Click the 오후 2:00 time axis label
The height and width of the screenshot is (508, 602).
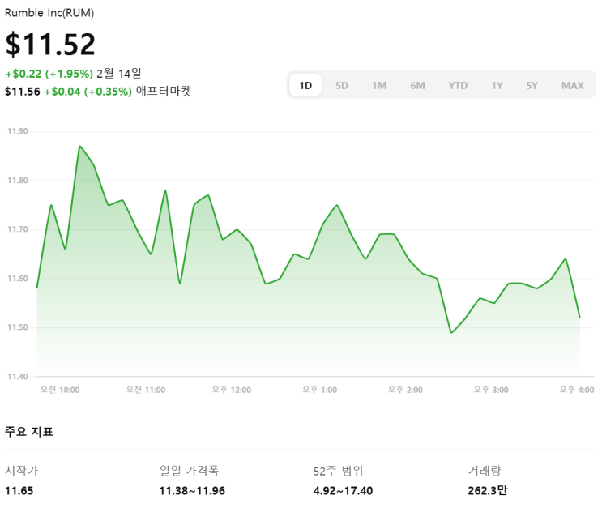pyautogui.click(x=405, y=390)
